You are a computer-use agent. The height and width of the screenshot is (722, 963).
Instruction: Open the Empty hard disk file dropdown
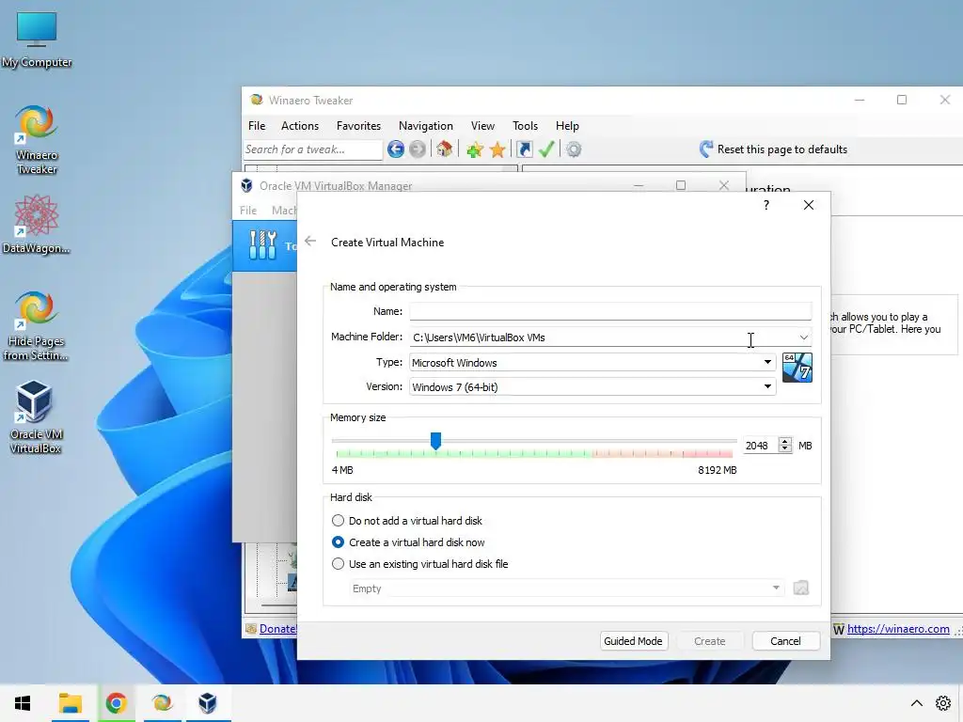click(x=567, y=589)
